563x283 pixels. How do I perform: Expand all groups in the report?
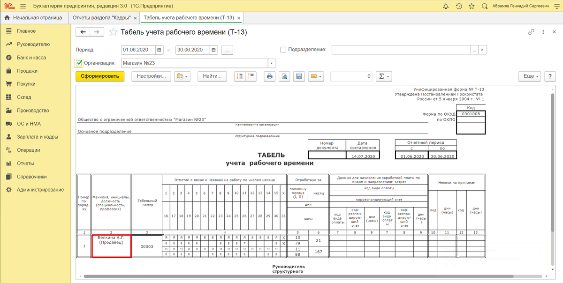coord(240,76)
